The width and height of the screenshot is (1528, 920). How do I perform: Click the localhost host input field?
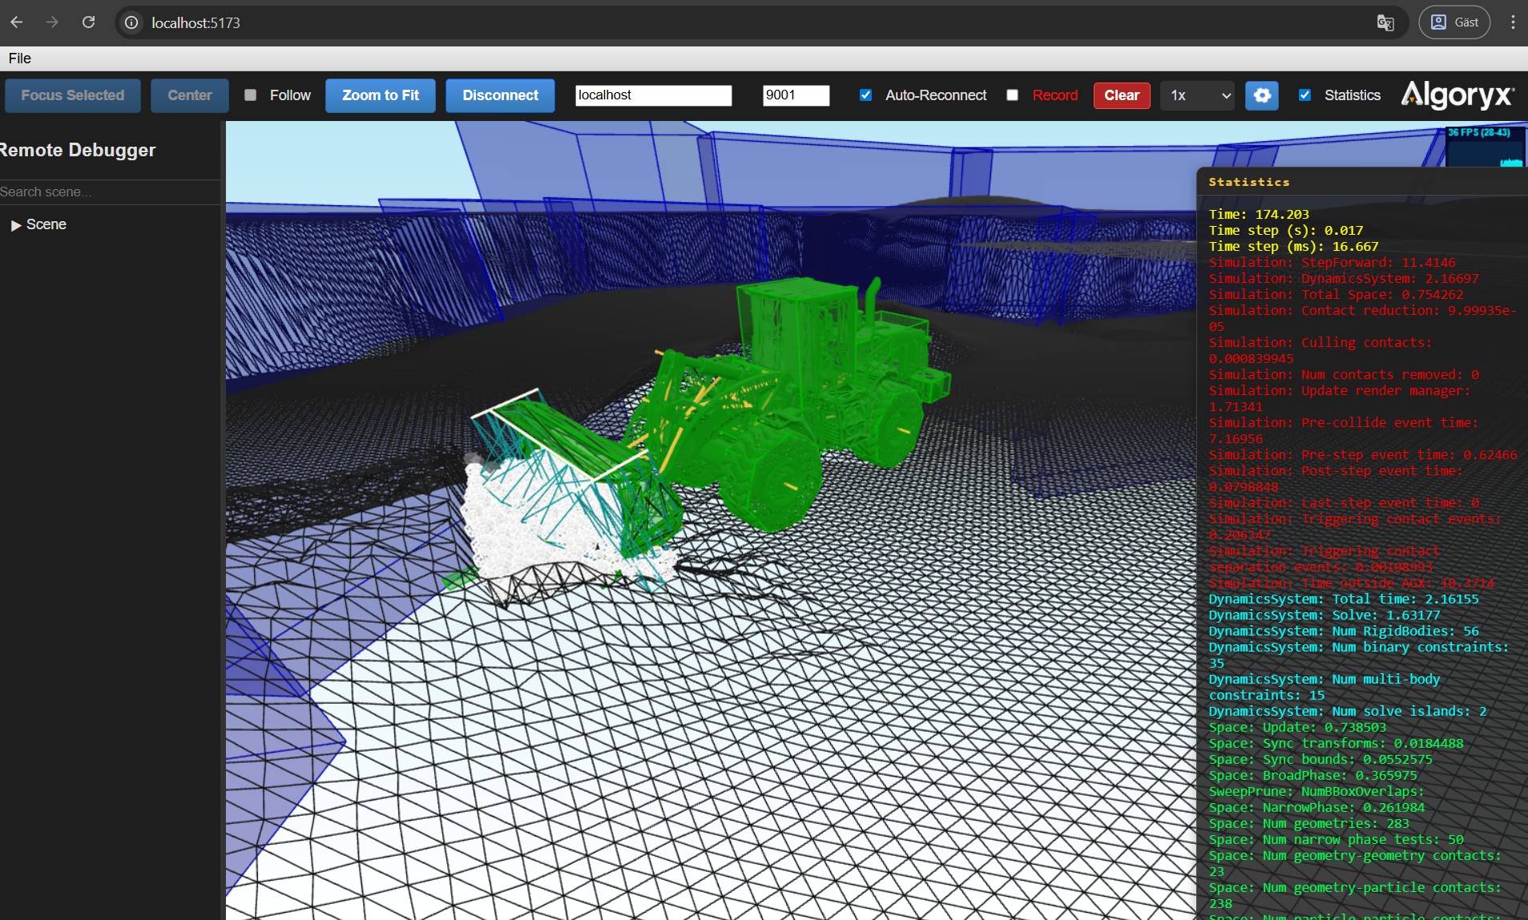click(653, 95)
